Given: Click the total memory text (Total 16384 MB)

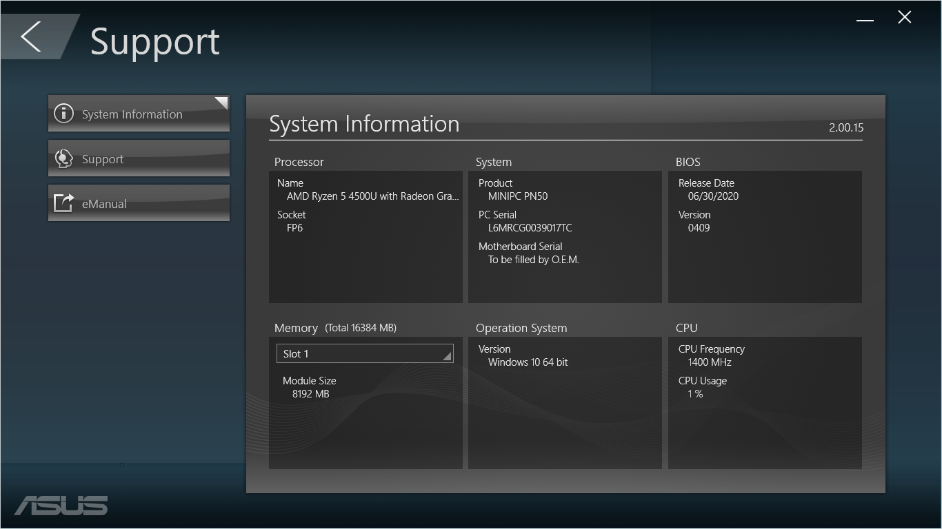Looking at the screenshot, I should point(361,328).
